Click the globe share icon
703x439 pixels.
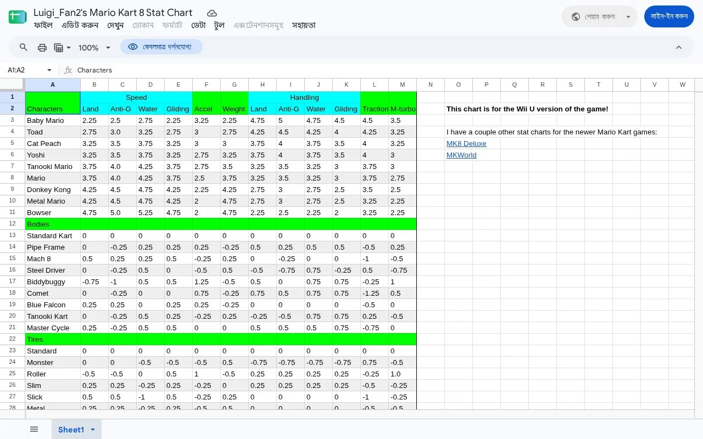pos(576,16)
